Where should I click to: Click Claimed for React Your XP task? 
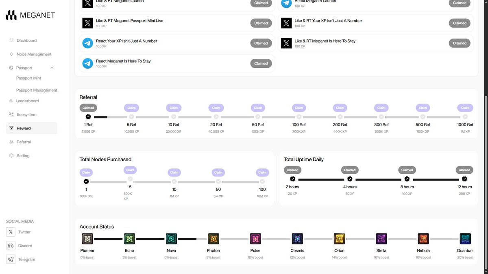pos(261,43)
